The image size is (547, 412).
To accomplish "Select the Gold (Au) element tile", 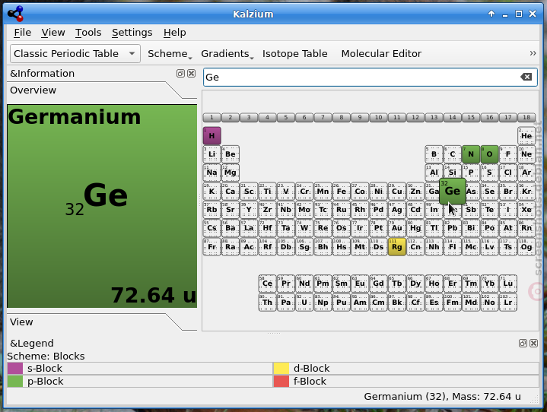I will click(396, 228).
